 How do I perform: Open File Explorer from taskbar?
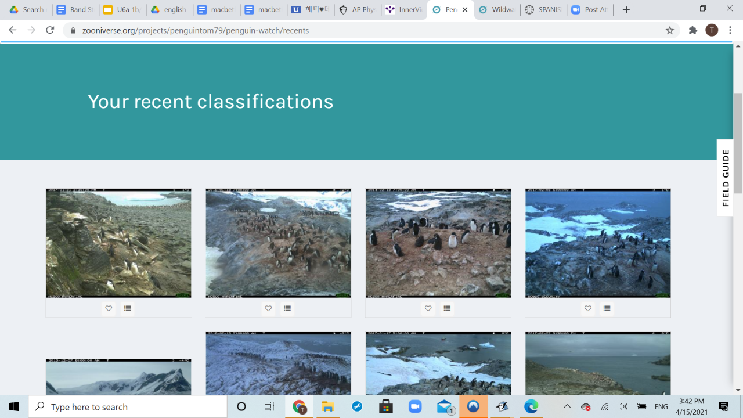[329, 406]
